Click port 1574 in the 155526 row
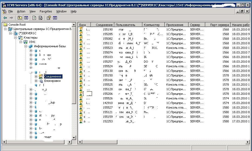This screenshot has height=151, width=252. click(x=226, y=98)
